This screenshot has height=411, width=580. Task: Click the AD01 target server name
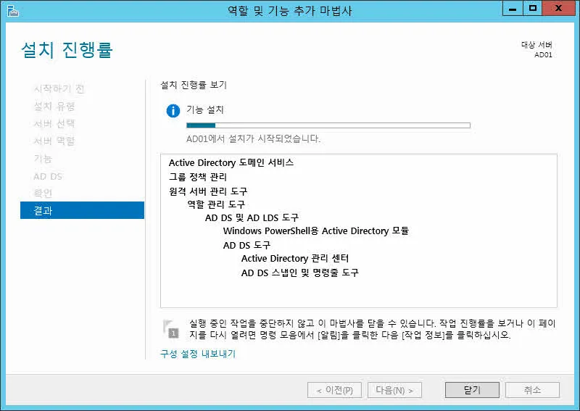(x=543, y=55)
